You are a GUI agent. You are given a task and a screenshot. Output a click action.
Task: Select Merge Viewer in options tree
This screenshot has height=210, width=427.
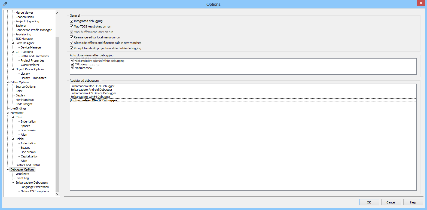(x=25, y=13)
